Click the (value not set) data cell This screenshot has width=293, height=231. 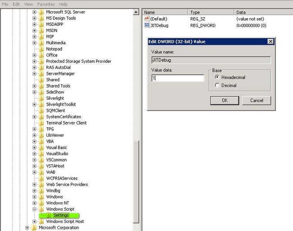click(250, 18)
